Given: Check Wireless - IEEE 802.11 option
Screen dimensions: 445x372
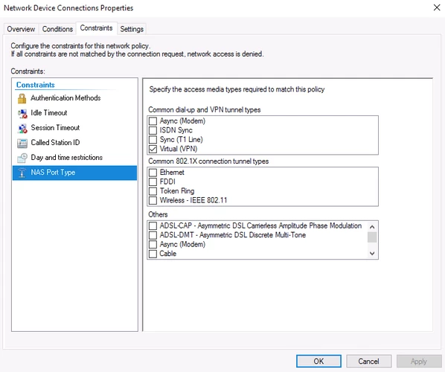Looking at the screenshot, I should (153, 200).
